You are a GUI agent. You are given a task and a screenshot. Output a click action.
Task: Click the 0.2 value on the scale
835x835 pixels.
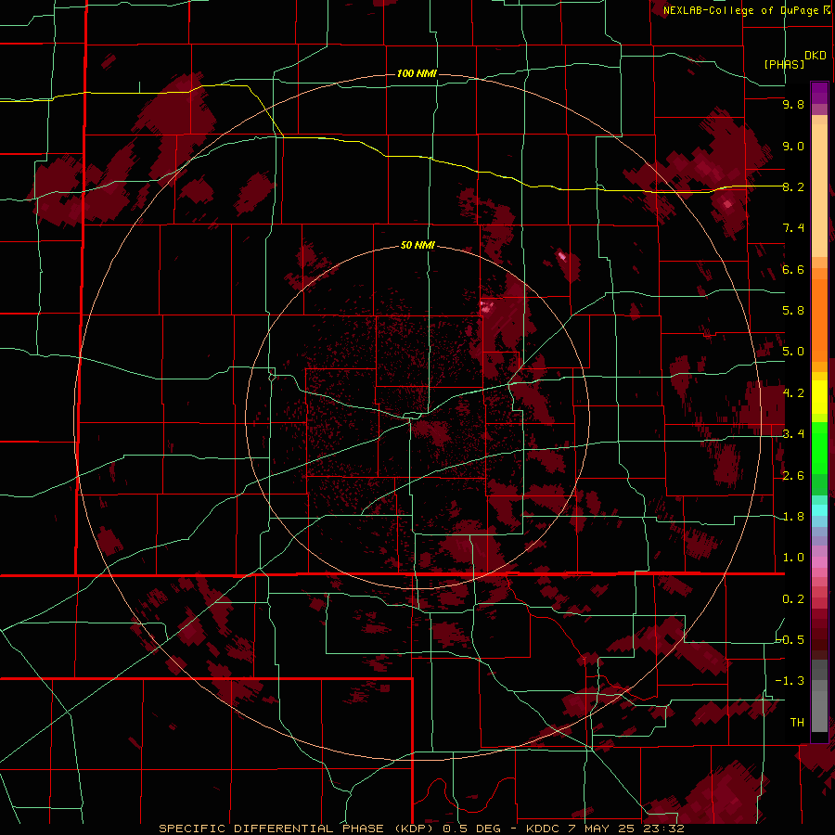[793, 599]
